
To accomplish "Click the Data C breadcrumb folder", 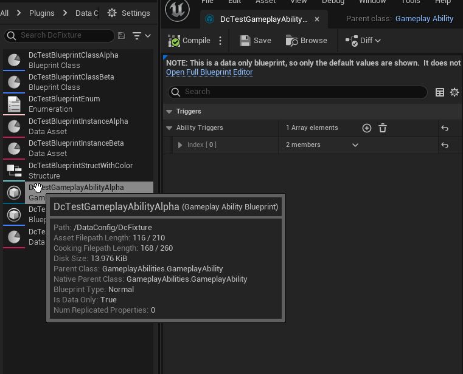I will coord(86,13).
